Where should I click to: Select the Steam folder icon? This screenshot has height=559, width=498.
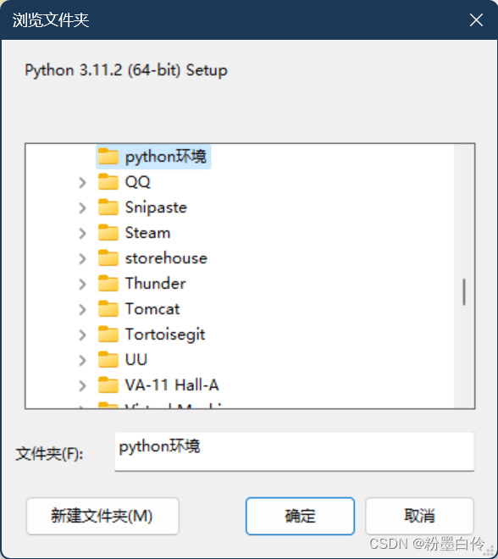pyautogui.click(x=108, y=233)
